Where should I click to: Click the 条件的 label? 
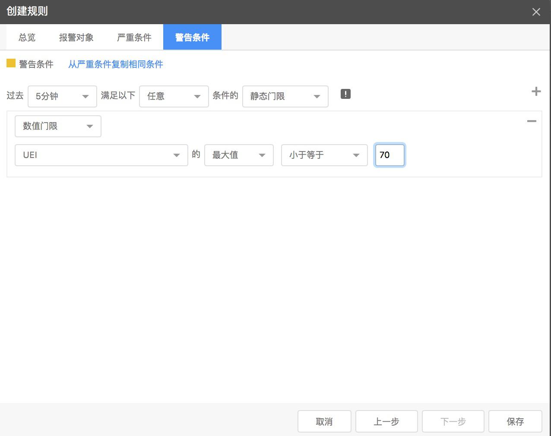(225, 95)
